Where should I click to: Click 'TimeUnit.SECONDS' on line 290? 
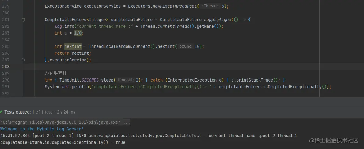79,80
